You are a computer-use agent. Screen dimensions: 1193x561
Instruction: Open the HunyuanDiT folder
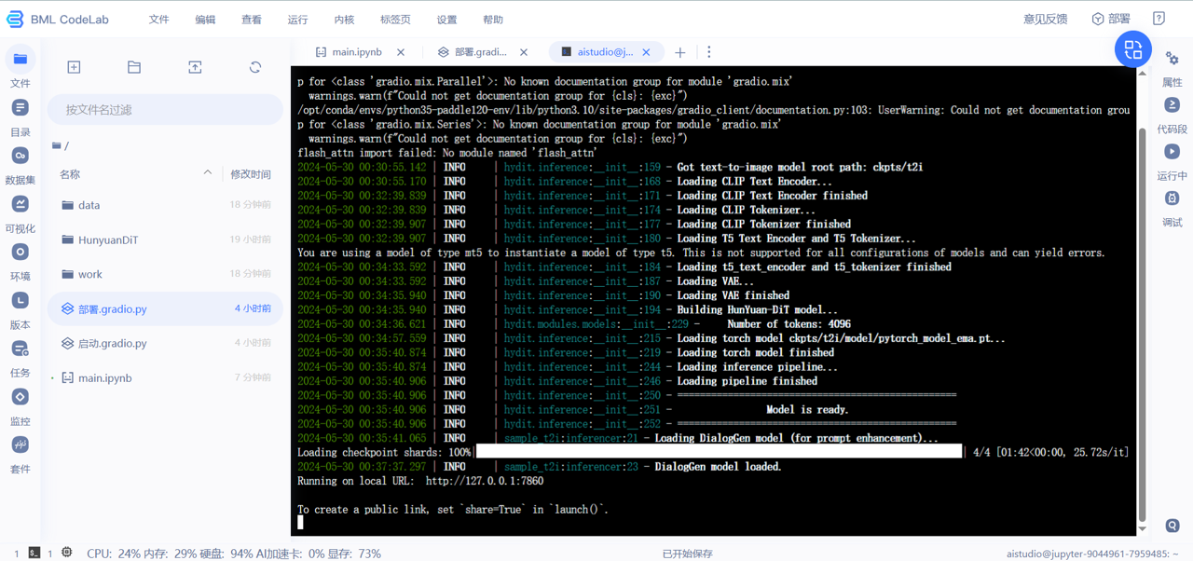(x=165, y=239)
